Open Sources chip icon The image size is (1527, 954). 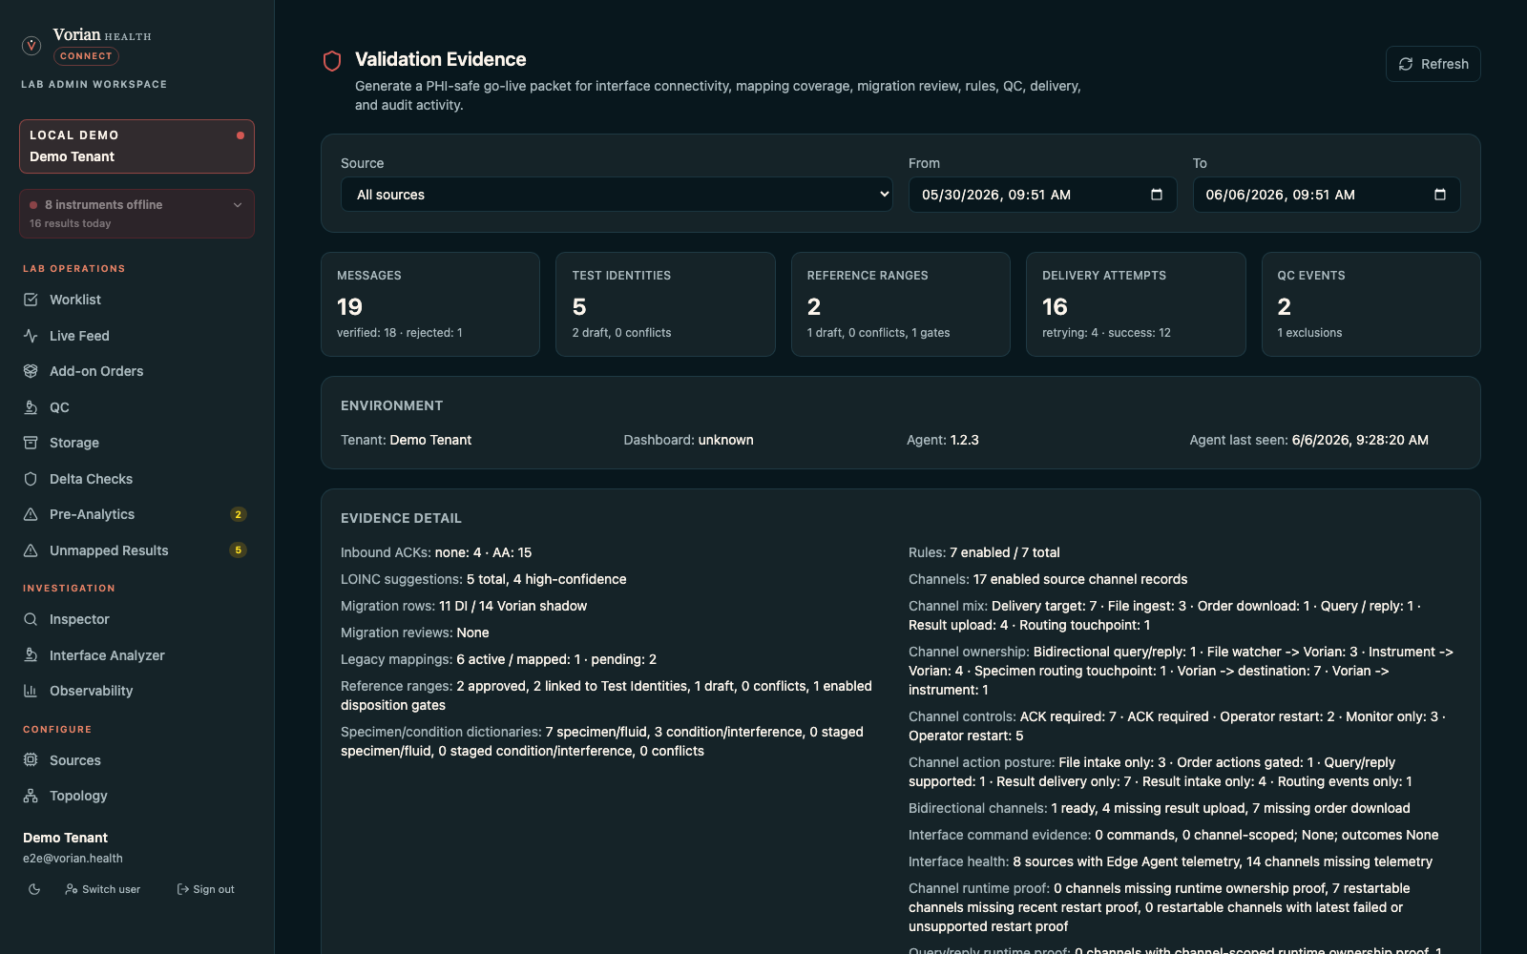(31, 760)
